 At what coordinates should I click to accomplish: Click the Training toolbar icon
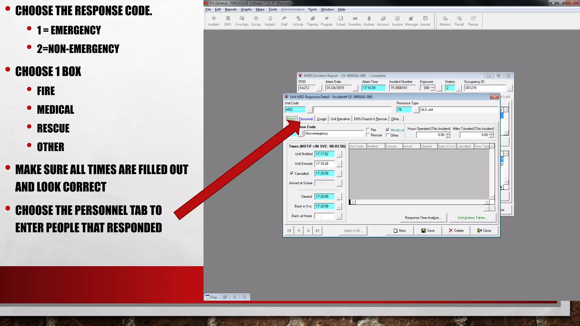point(312,21)
